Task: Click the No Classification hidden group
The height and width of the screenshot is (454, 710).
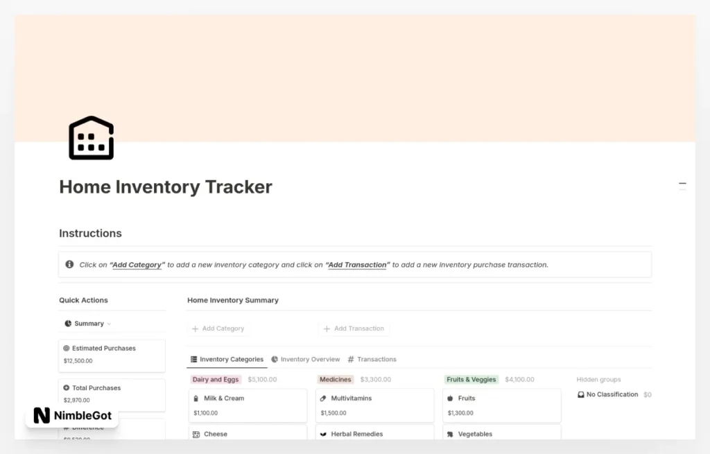Action: pos(614,394)
